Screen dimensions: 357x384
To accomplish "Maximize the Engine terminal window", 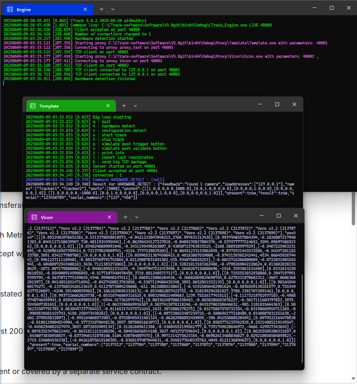I will pos(331,8).
